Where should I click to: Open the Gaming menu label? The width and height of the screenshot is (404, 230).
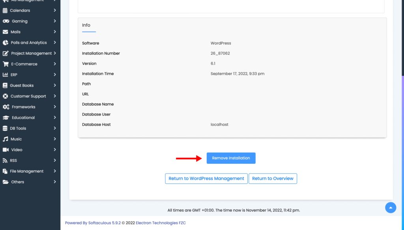[20, 21]
